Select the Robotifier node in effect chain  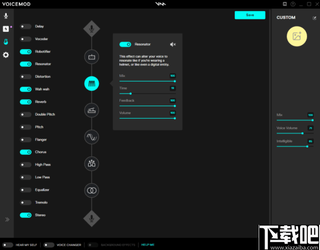[x=91, y=57]
